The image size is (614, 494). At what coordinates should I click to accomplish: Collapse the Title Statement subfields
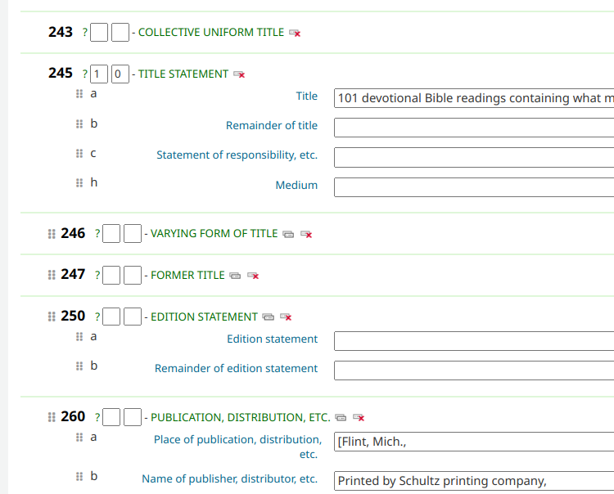pos(183,74)
